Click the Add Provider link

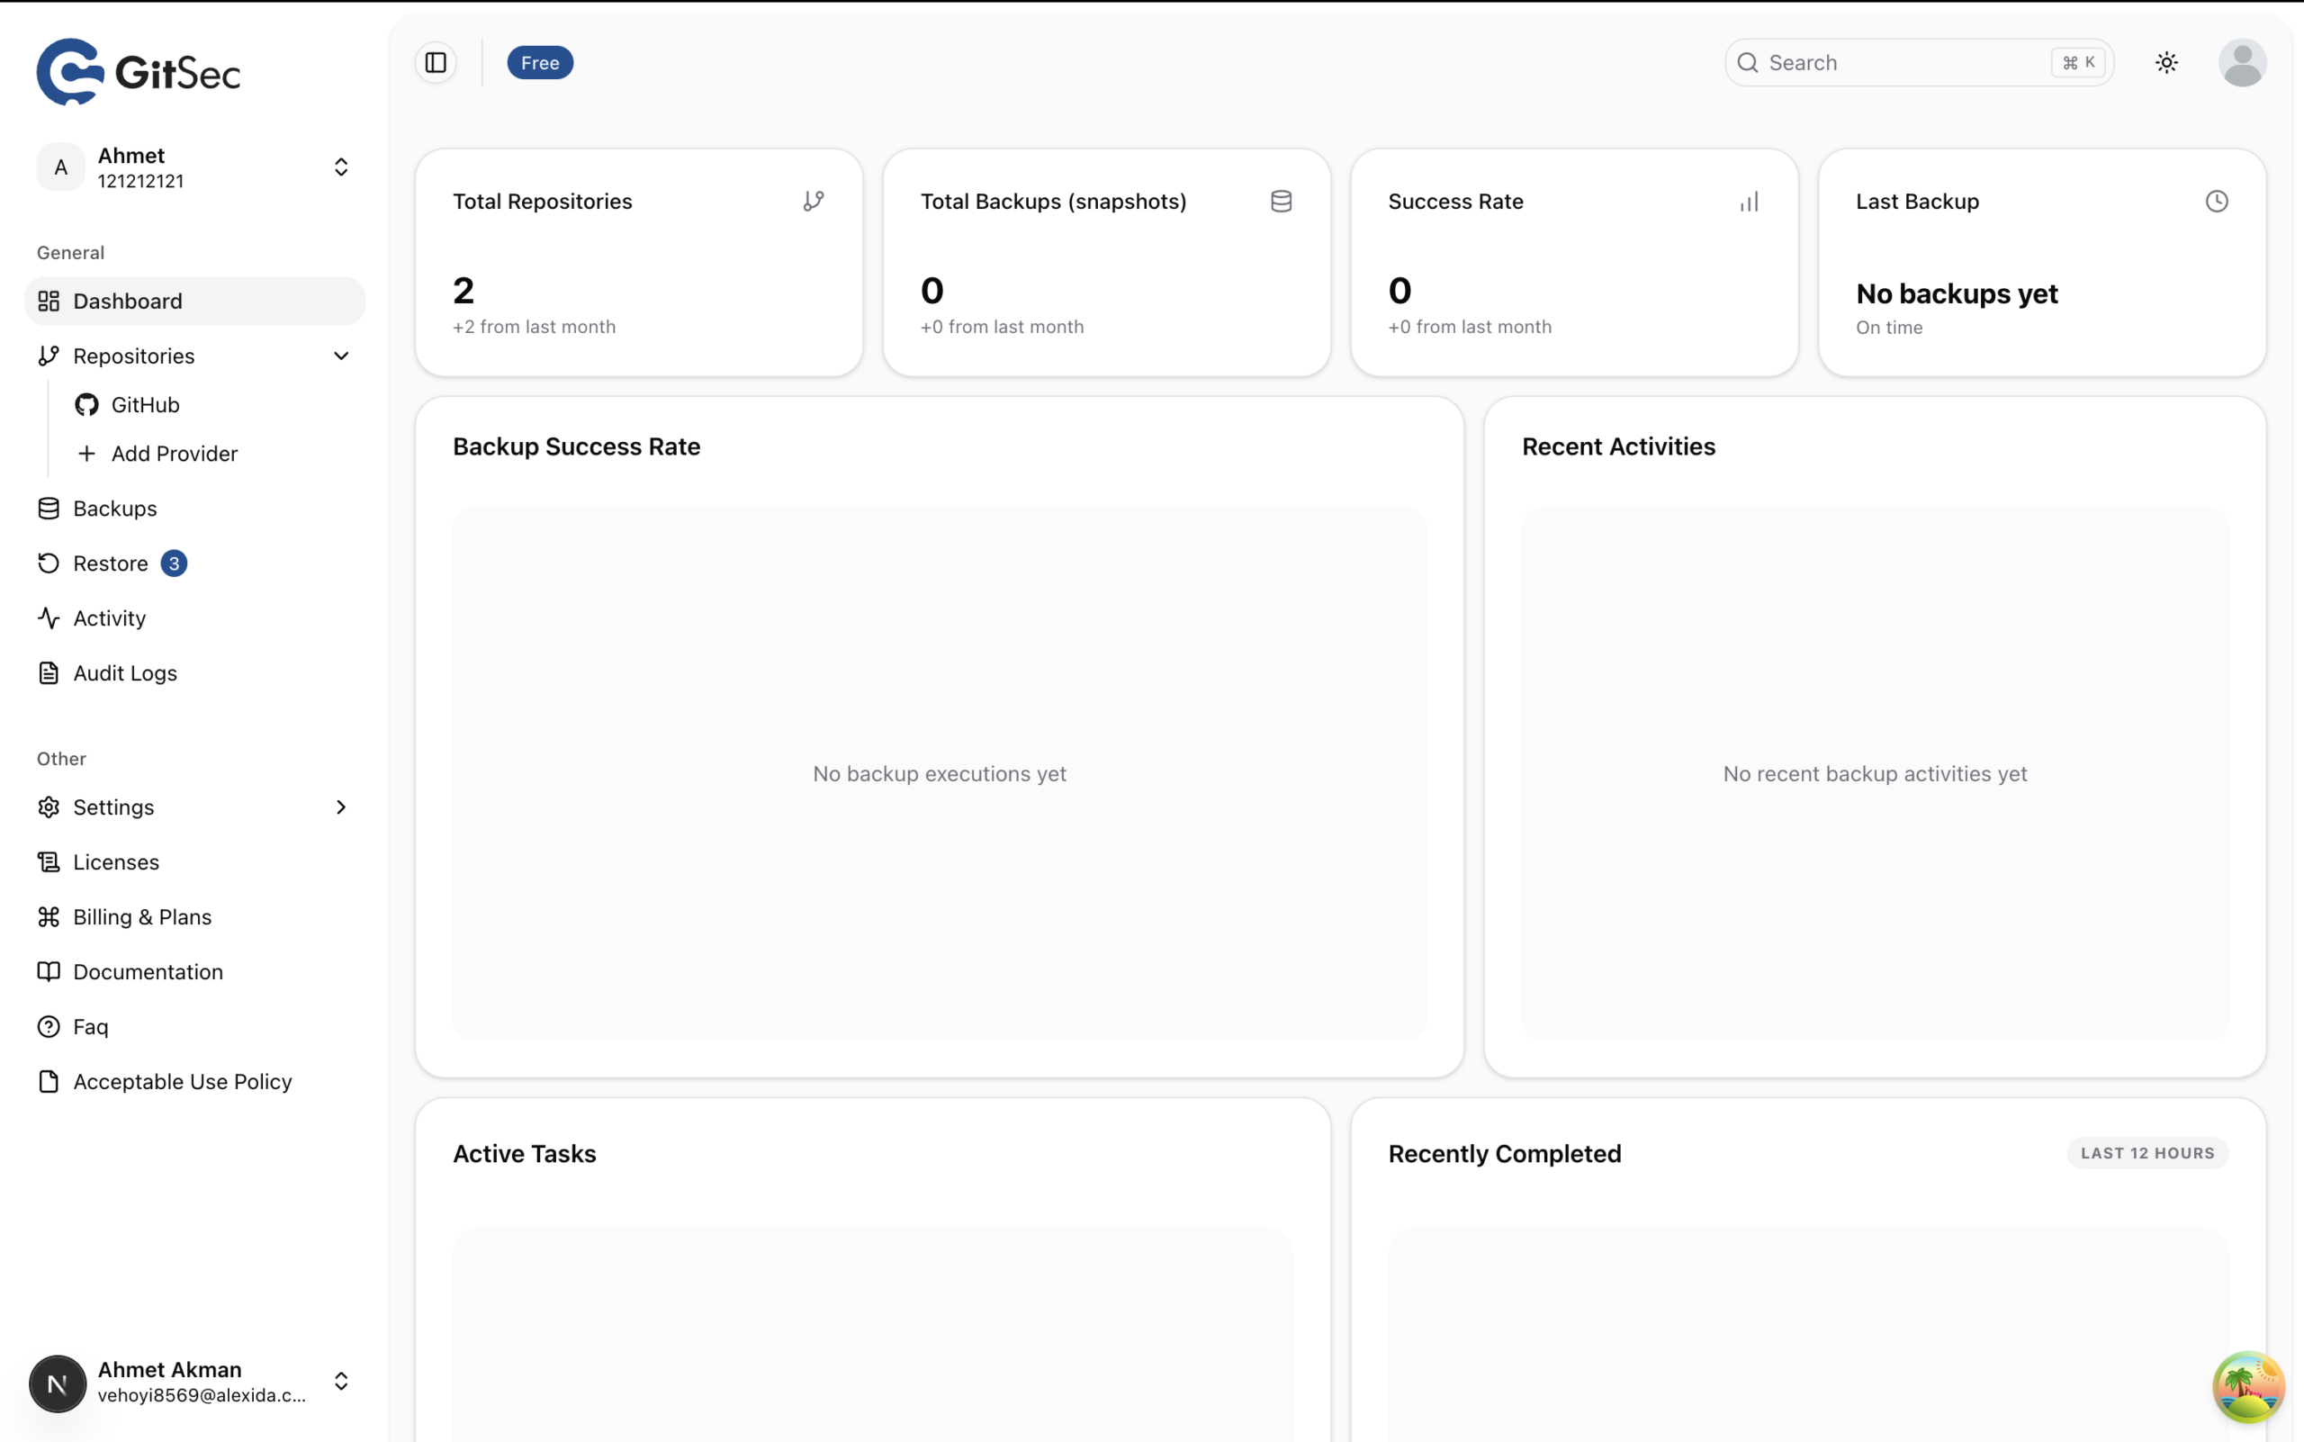click(x=174, y=454)
